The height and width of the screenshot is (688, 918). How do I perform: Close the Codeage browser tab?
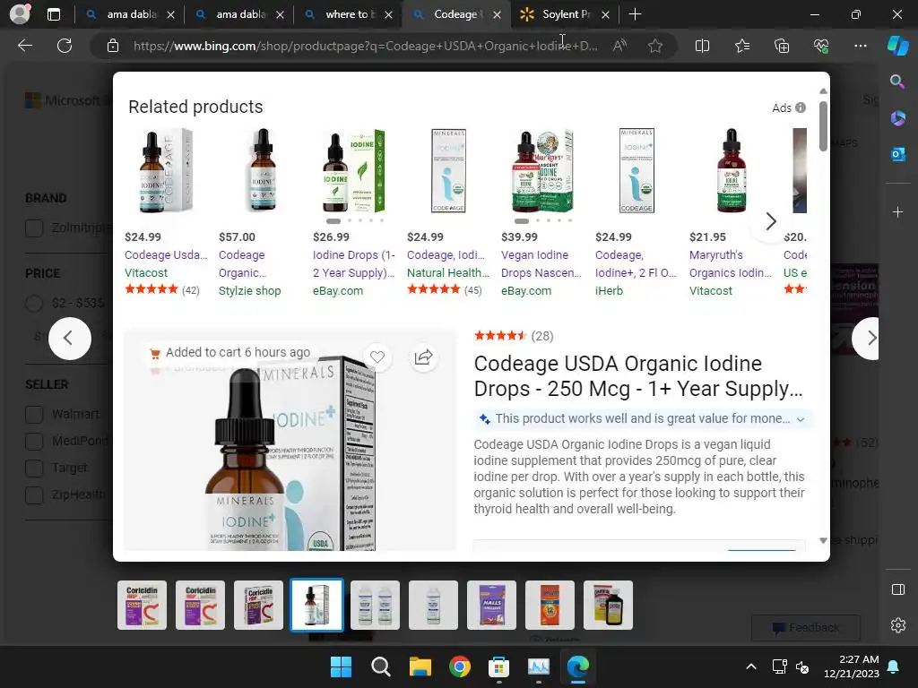497,14
